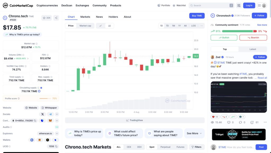This screenshot has width=271, height=153.
Task: Click the heart reaction on Zed's post
Action: [x=215, y=117]
